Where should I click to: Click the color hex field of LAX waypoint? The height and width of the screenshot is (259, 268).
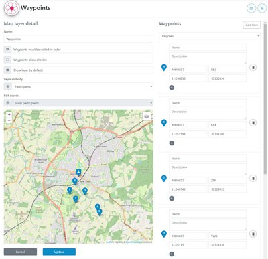[188, 125]
